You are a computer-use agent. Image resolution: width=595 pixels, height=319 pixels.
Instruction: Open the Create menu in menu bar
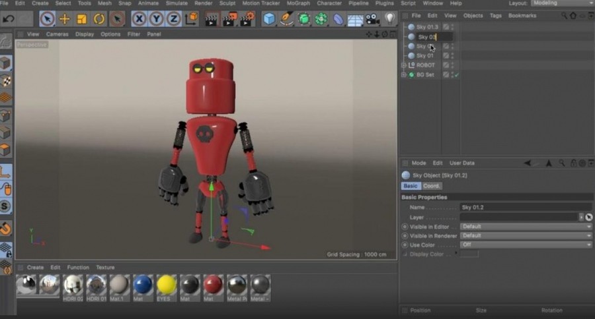click(x=40, y=3)
